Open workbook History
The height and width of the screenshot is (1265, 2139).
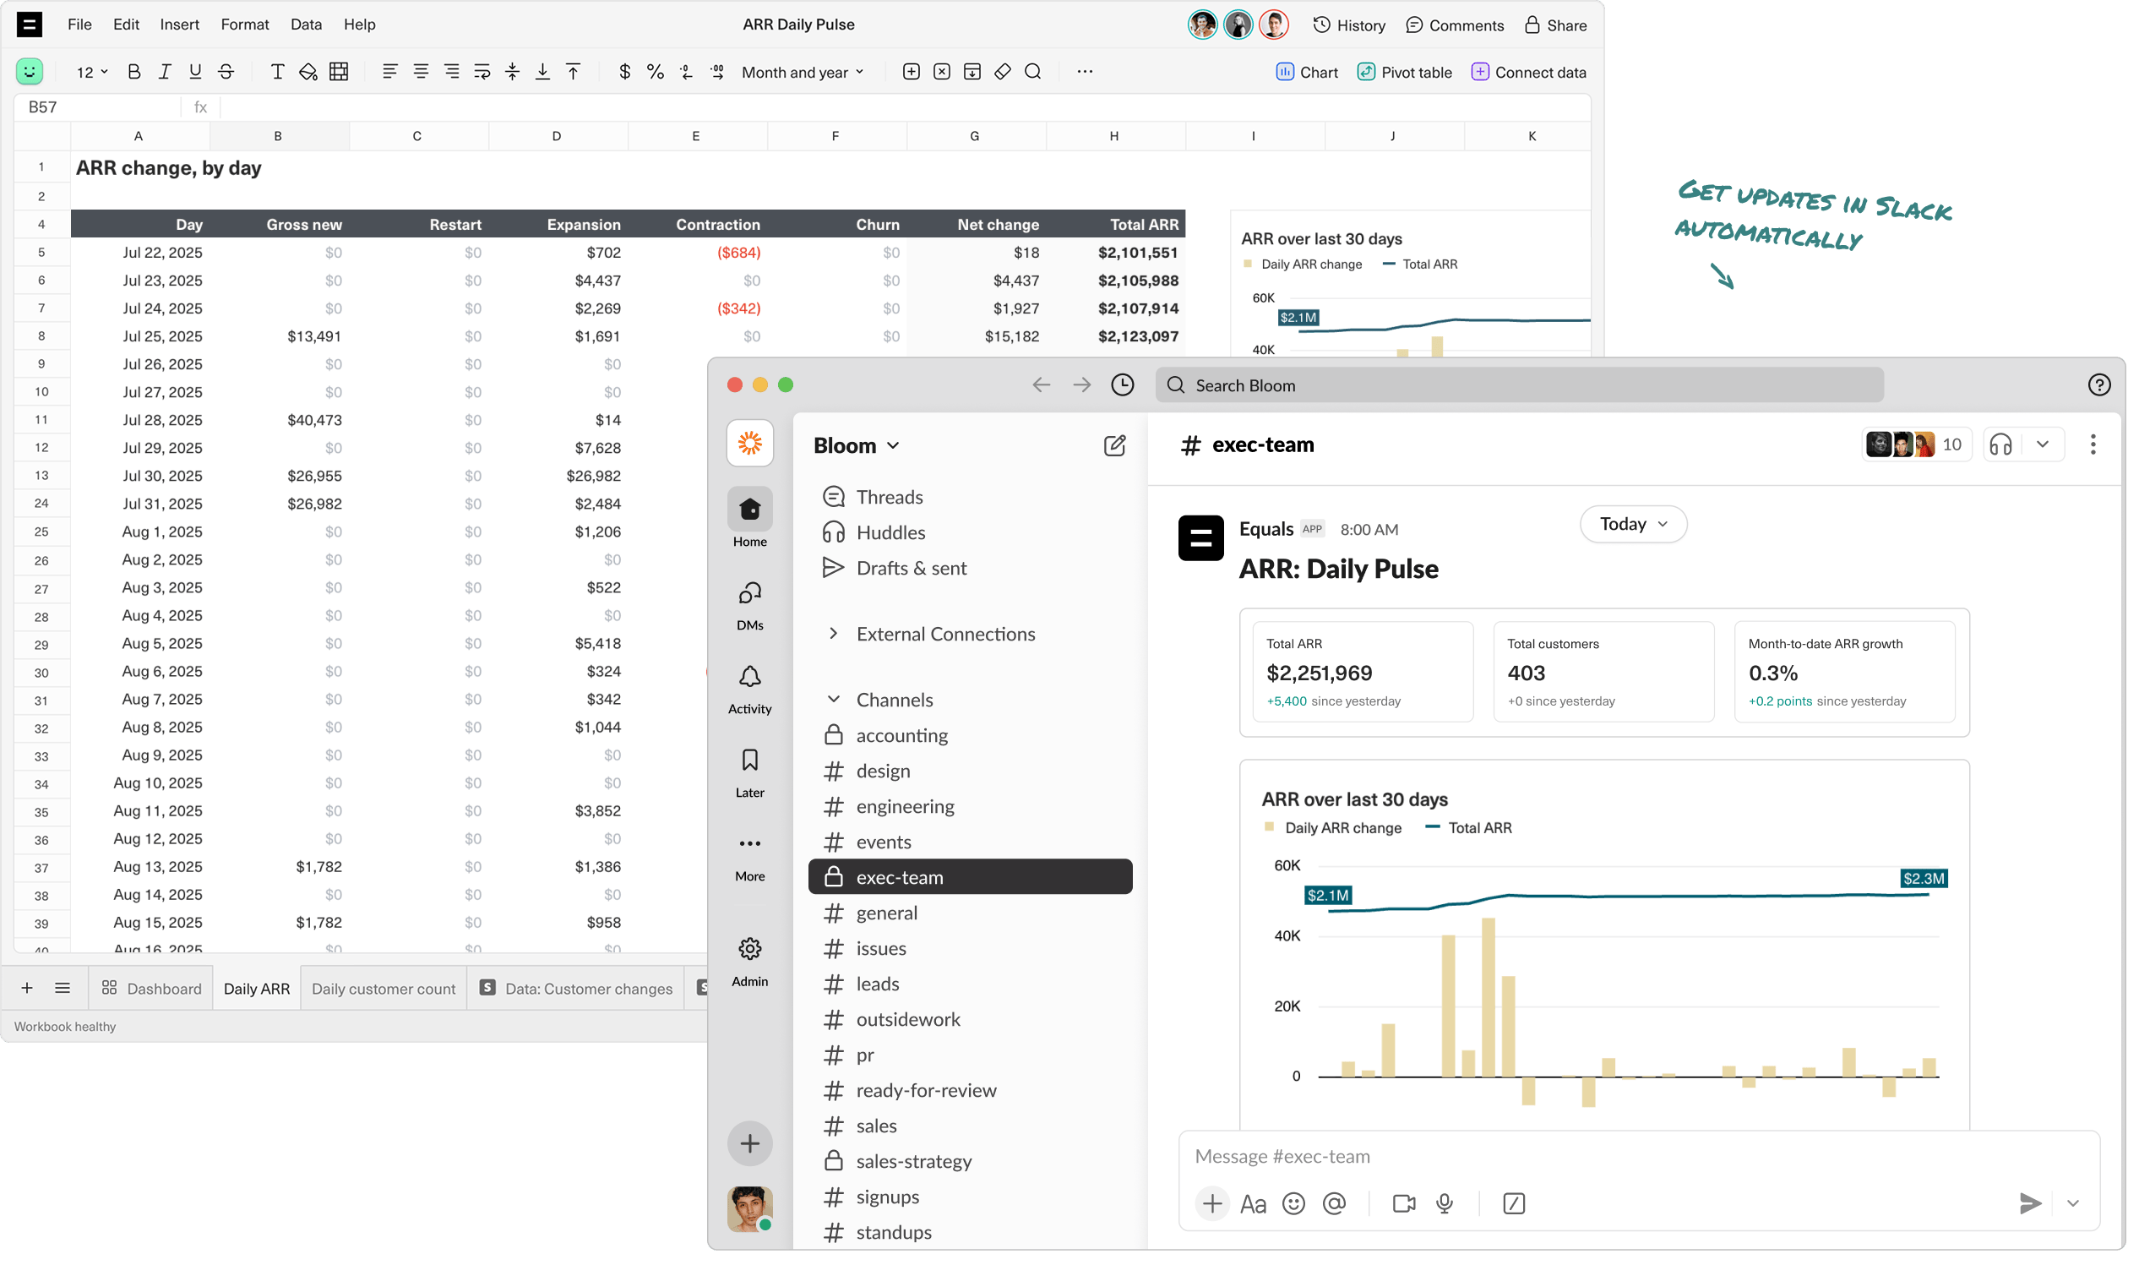coord(1351,25)
